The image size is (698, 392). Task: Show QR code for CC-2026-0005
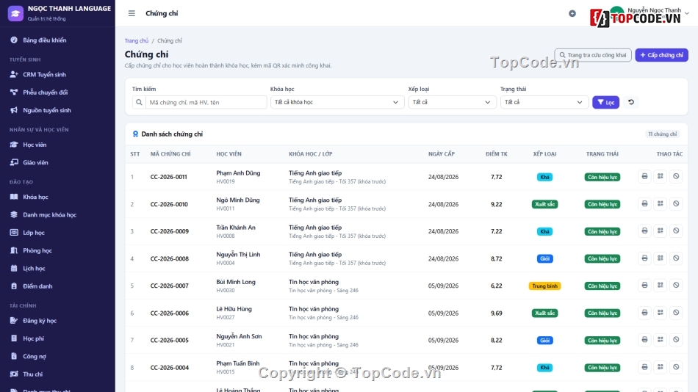point(661,340)
